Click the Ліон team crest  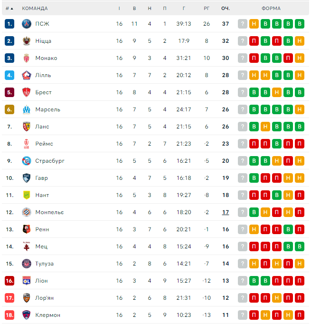point(27,281)
